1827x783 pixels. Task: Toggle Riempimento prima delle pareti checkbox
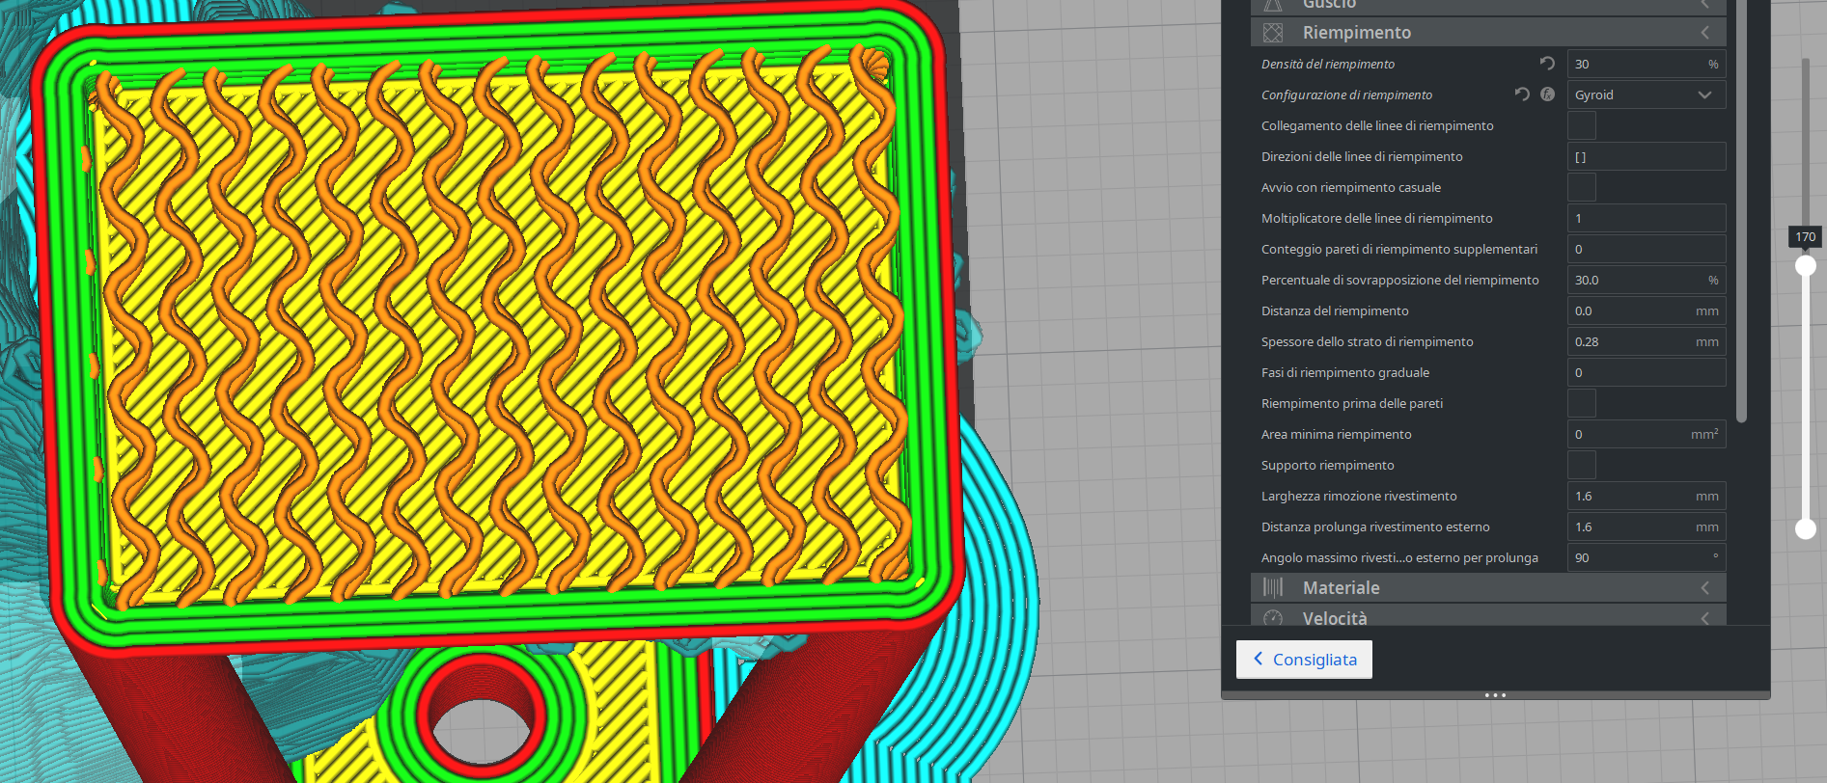pyautogui.click(x=1582, y=403)
